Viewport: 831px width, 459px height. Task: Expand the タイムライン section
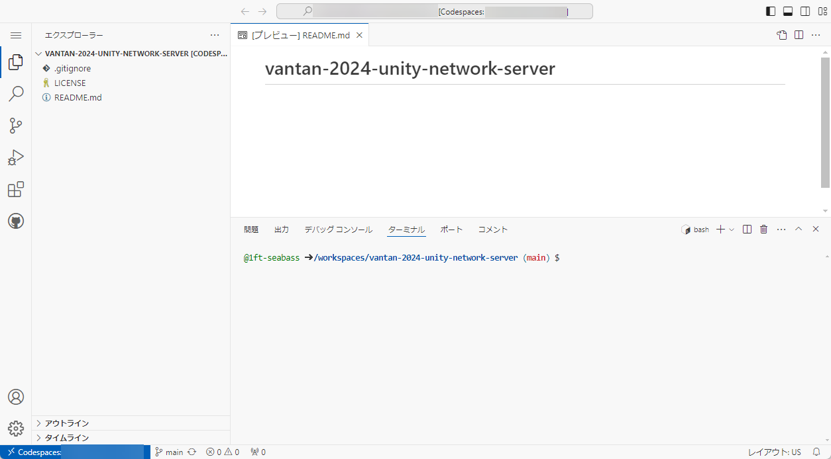coord(66,438)
